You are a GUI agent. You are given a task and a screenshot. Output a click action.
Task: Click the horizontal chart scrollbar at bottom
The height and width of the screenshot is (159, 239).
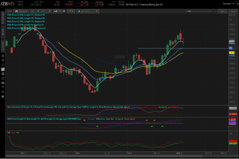click(105, 156)
